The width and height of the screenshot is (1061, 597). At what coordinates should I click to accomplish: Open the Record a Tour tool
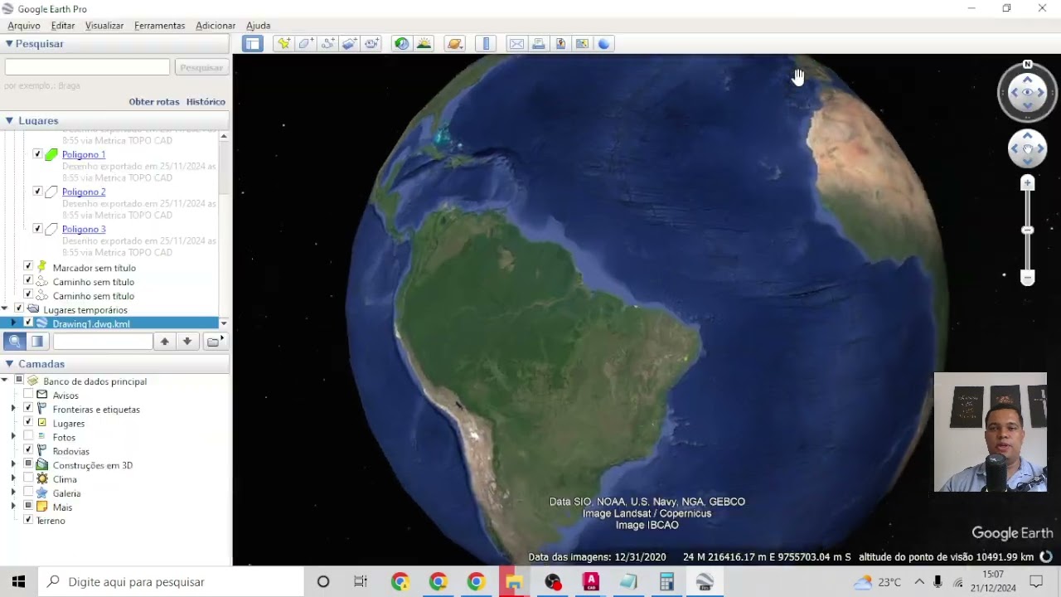pos(371,44)
